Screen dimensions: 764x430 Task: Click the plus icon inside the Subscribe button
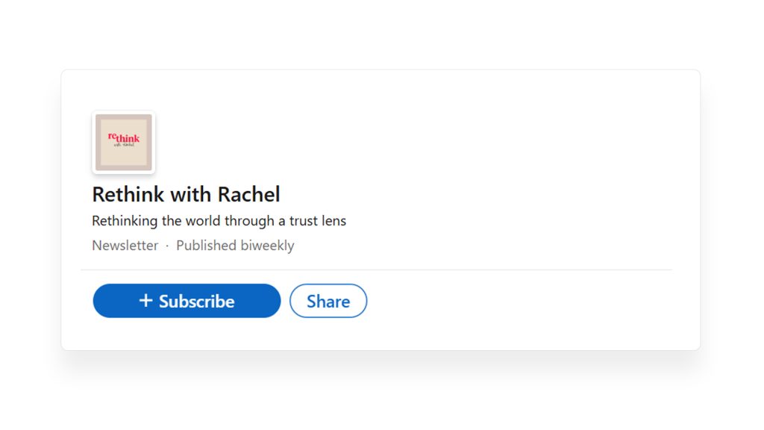pyautogui.click(x=147, y=301)
